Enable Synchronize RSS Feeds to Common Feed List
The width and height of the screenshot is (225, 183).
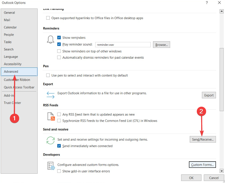59,121
